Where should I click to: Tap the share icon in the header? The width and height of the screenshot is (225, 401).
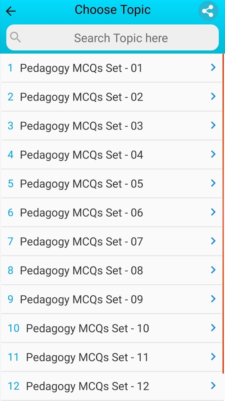click(x=208, y=11)
